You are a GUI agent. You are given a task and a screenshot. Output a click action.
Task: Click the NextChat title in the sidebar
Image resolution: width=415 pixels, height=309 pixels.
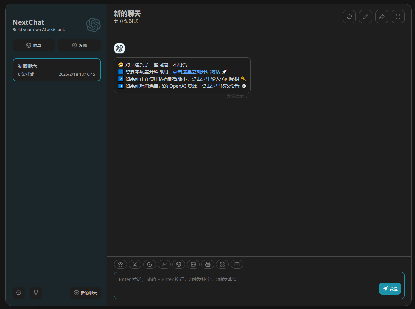pyautogui.click(x=28, y=22)
